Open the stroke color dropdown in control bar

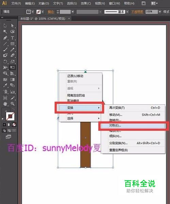coord(42,12)
